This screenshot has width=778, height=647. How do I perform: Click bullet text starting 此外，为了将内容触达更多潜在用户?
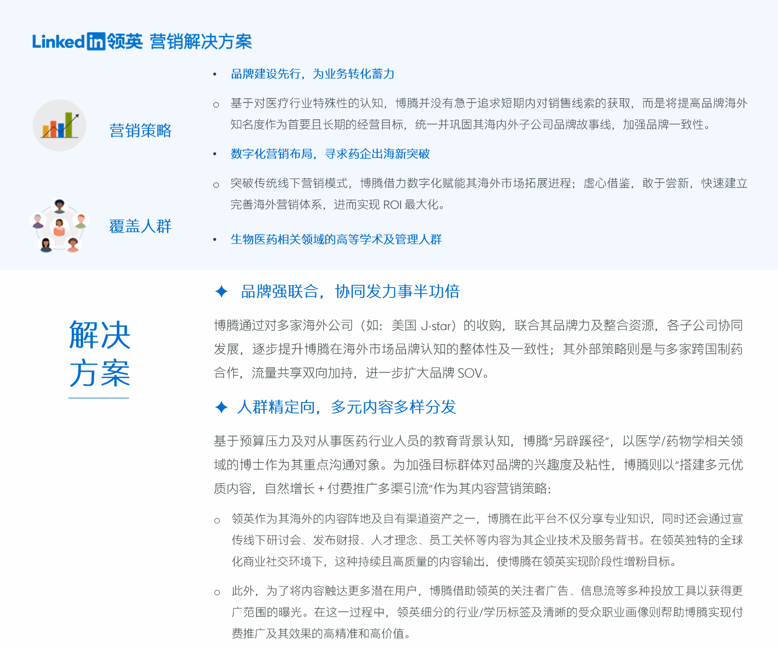coord(487,612)
